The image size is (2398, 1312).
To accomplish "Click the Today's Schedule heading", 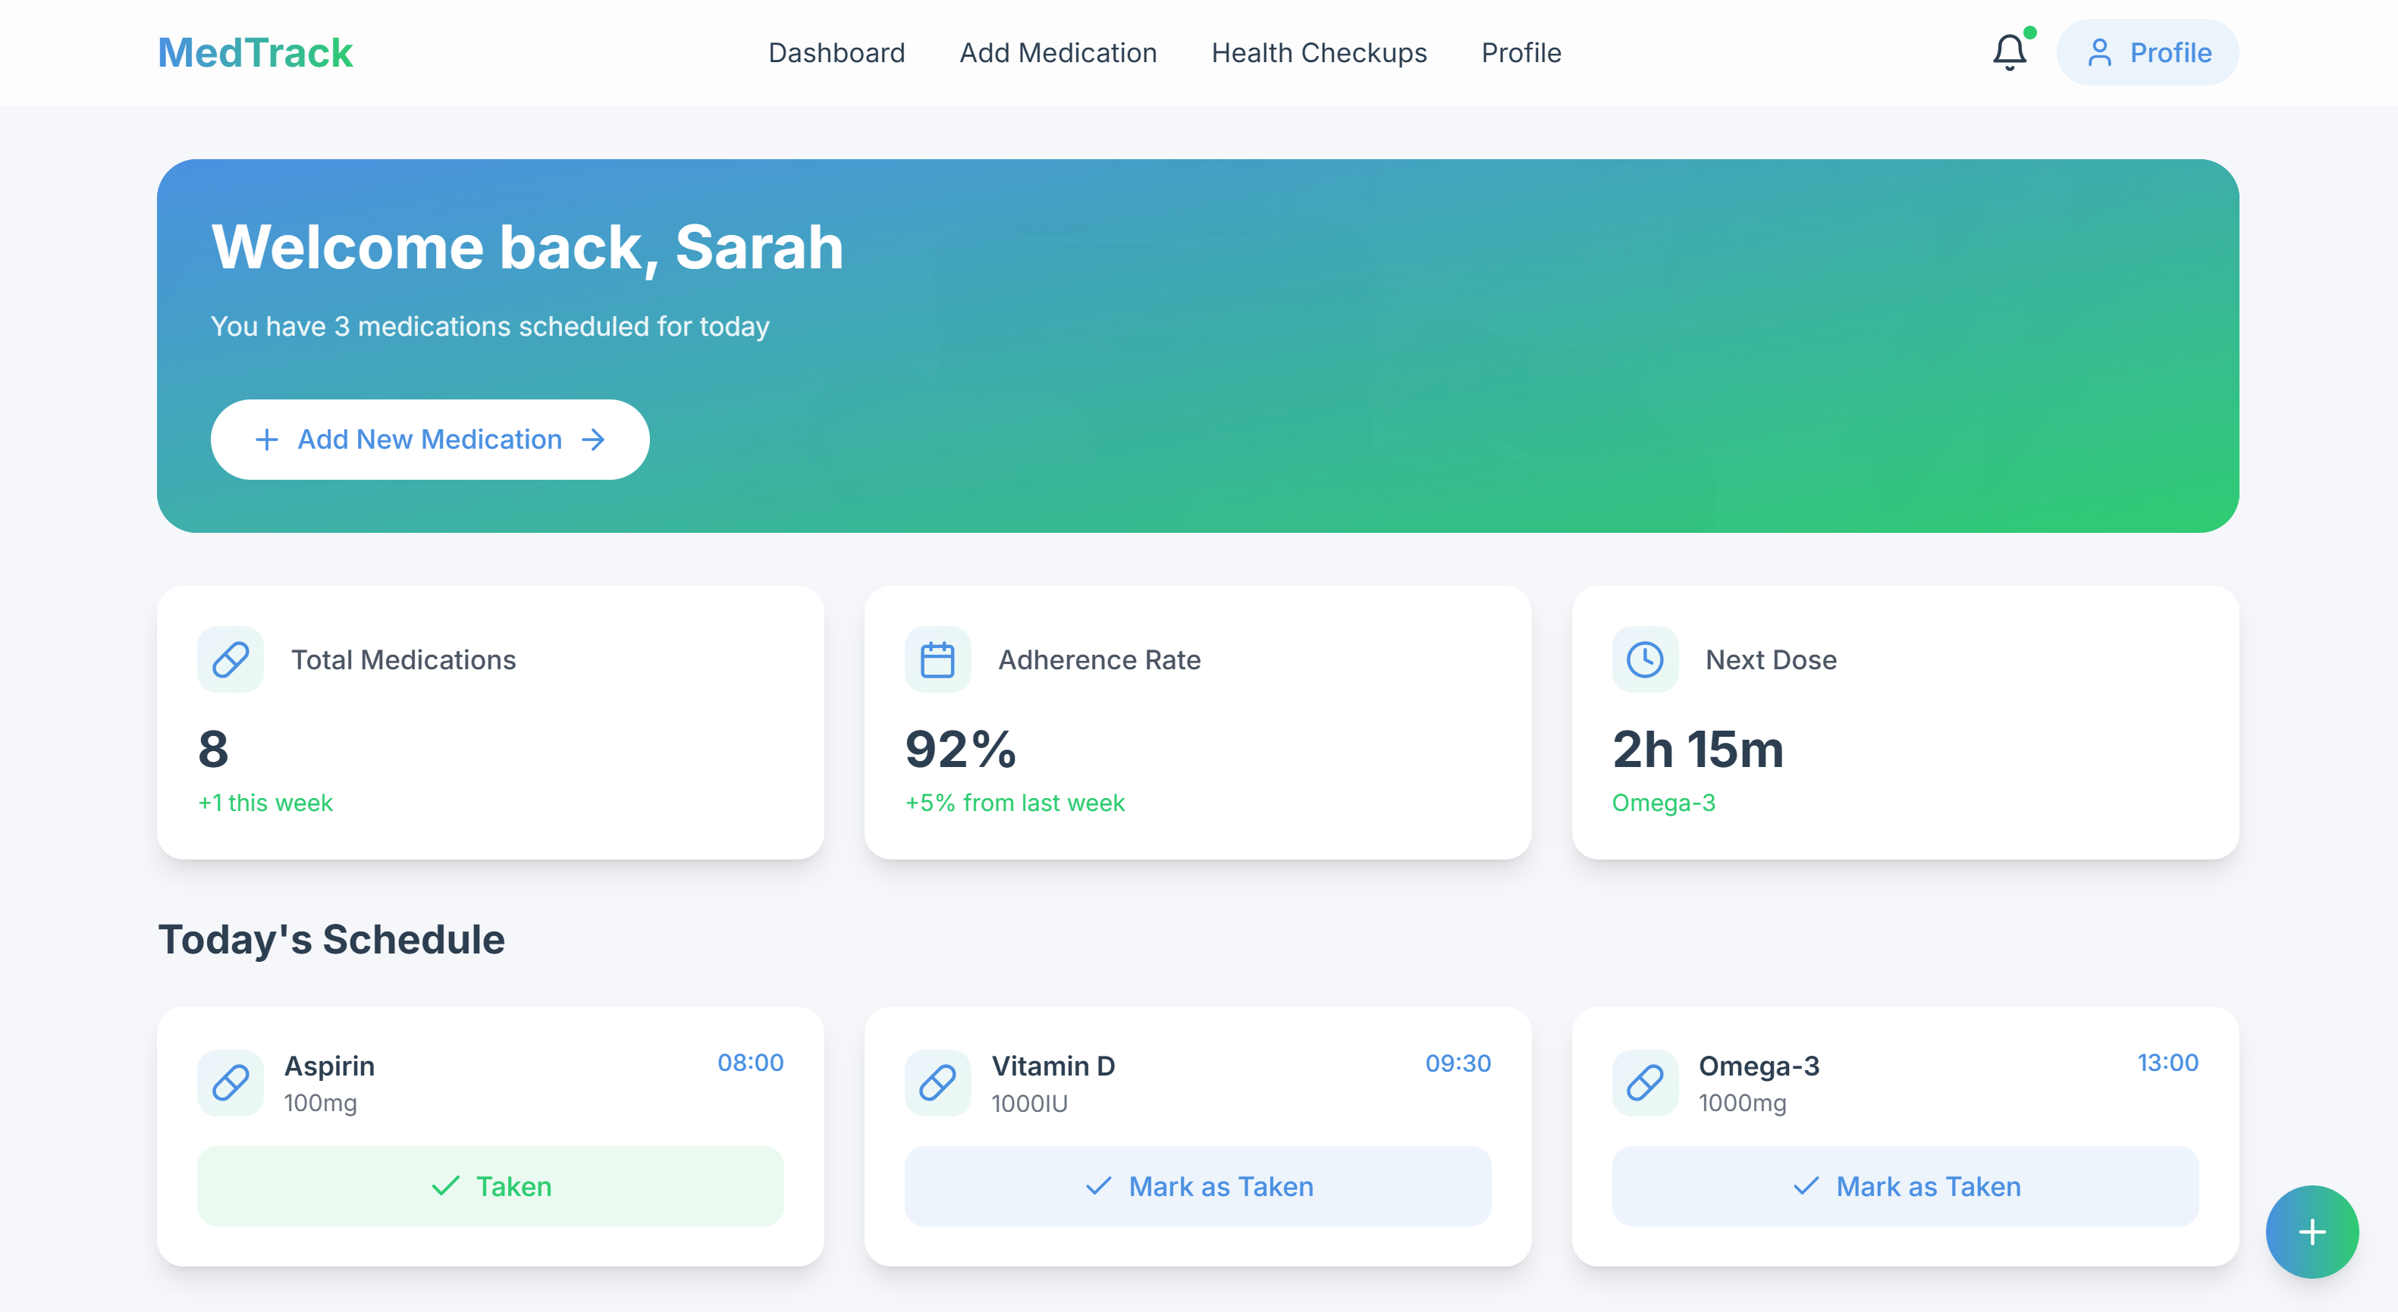I will (331, 939).
